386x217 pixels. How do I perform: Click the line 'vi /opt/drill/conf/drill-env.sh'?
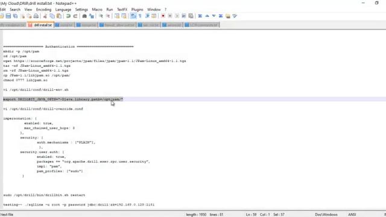pos(36,90)
